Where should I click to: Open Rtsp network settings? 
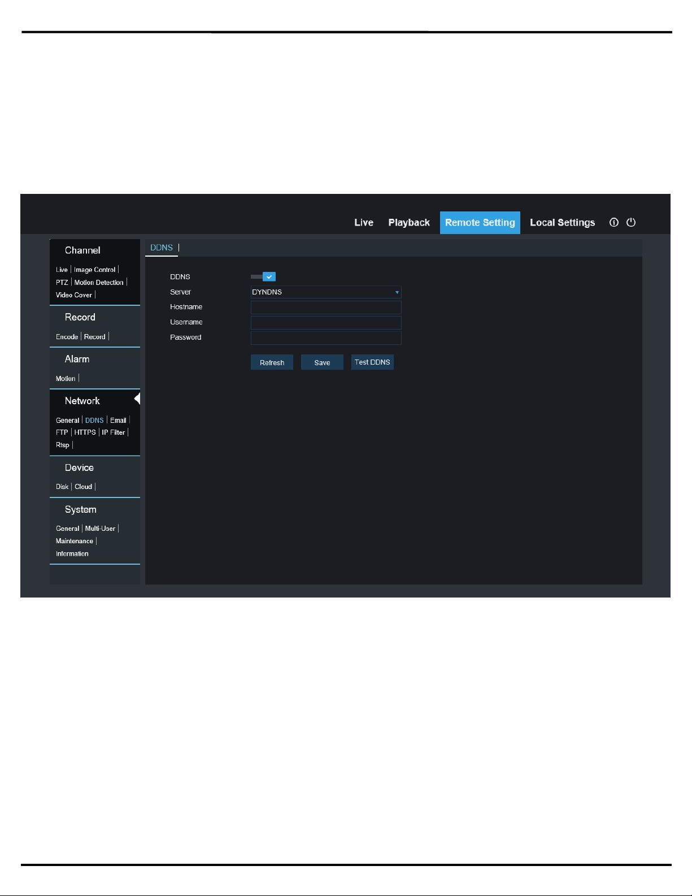pyautogui.click(x=63, y=445)
